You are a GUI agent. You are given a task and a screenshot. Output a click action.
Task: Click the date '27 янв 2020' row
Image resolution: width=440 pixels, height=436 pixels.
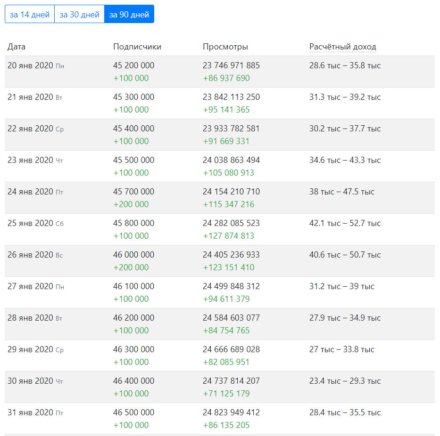[31, 286]
